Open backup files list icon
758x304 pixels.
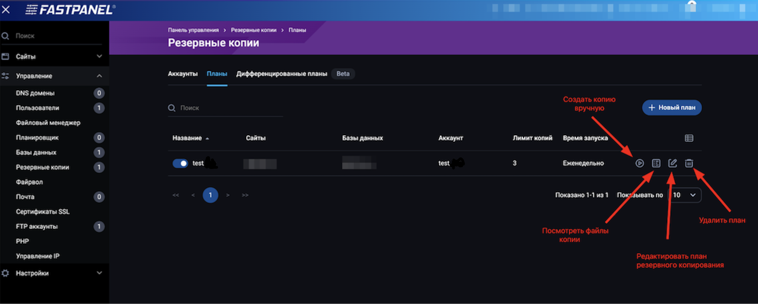pos(656,163)
